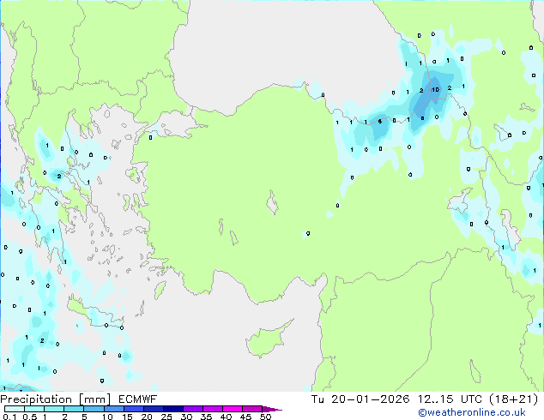Click the 35–40 mm legend color swatch

212,409
